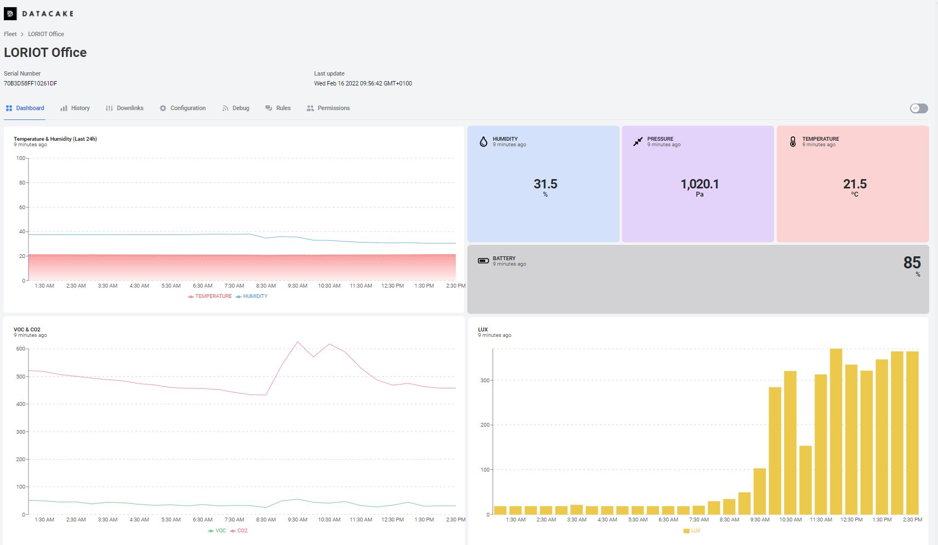Select the humidity value 31.5
The width and height of the screenshot is (938, 545).
pyautogui.click(x=545, y=184)
